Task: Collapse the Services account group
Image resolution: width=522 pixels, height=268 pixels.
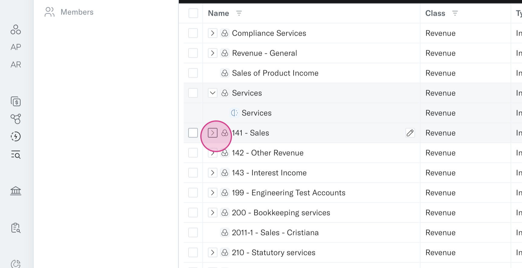Action: (x=213, y=93)
